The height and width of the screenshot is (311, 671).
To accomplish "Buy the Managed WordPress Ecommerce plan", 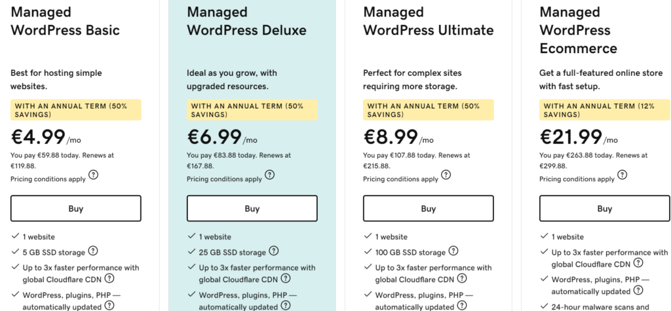I will coord(605,208).
